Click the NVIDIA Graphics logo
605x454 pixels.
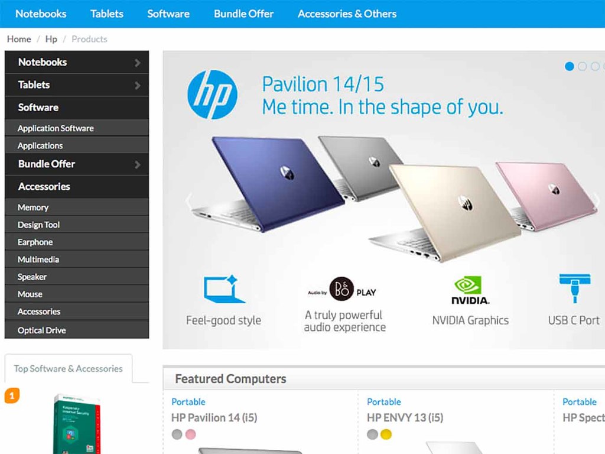470,290
